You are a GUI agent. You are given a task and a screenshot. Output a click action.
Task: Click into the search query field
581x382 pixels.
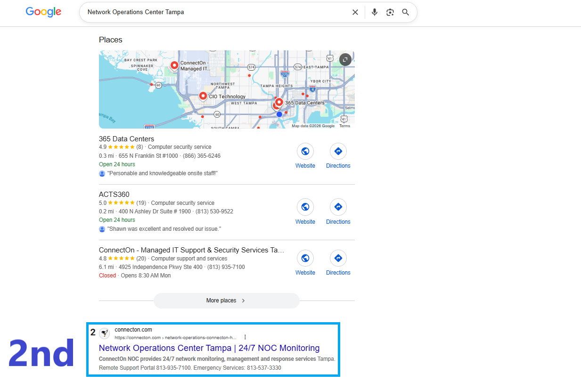pyautogui.click(x=217, y=12)
